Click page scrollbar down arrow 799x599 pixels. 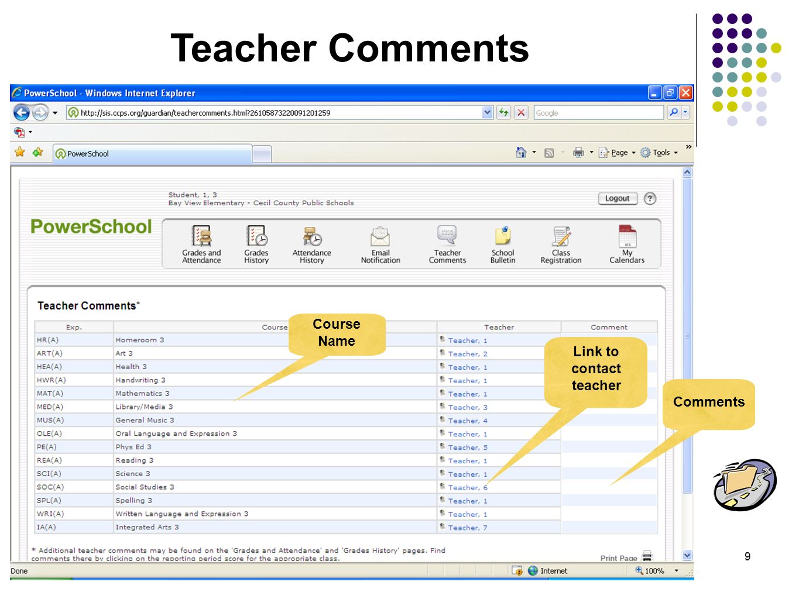coord(688,555)
